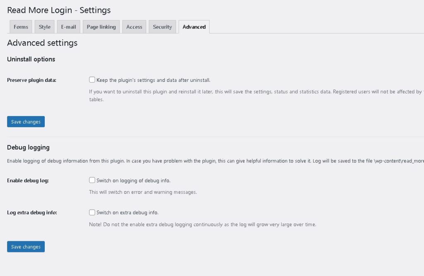Save changes under Debug logging
Screen dimensions: 424x276
(x=26, y=247)
